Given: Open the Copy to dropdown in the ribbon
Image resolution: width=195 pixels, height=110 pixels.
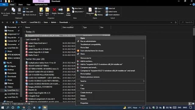Looking at the screenshot, I should click(47, 12).
